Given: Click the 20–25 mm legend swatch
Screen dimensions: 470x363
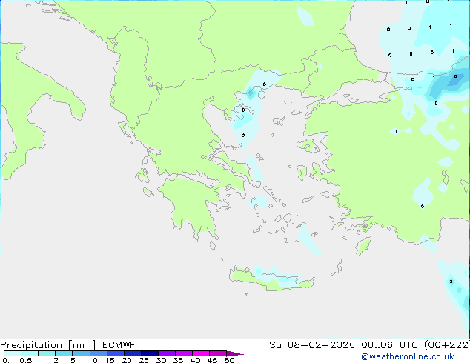Looking at the screenshot, I should (x=132, y=353).
